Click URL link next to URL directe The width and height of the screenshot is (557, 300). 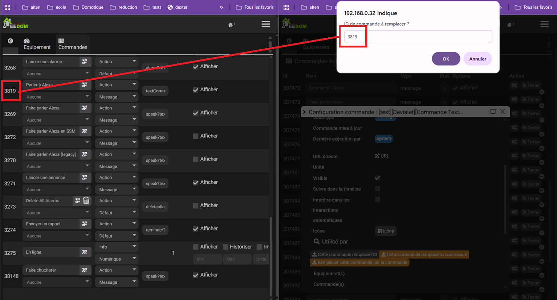[382, 156]
